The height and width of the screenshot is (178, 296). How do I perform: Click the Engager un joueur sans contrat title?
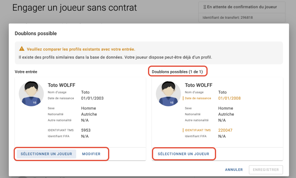(x=74, y=8)
